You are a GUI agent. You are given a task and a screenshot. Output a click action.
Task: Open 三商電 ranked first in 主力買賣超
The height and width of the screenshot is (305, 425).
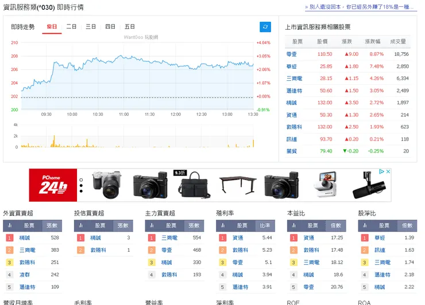pos(169,237)
